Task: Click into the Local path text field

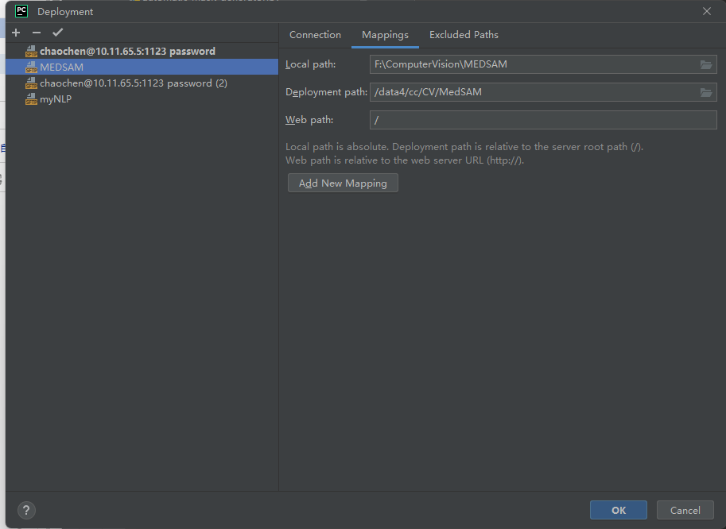Action: 533,64
